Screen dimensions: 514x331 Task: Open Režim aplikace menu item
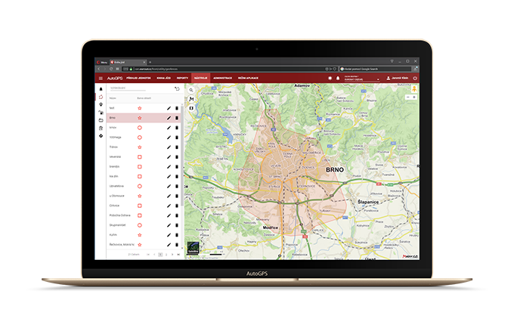[248, 79]
